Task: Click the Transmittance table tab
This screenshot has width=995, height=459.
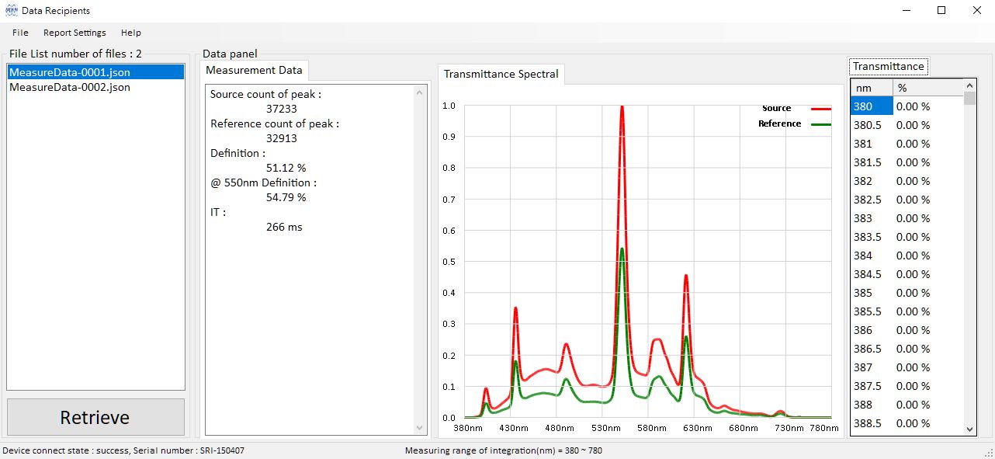Action: pyautogui.click(x=888, y=67)
